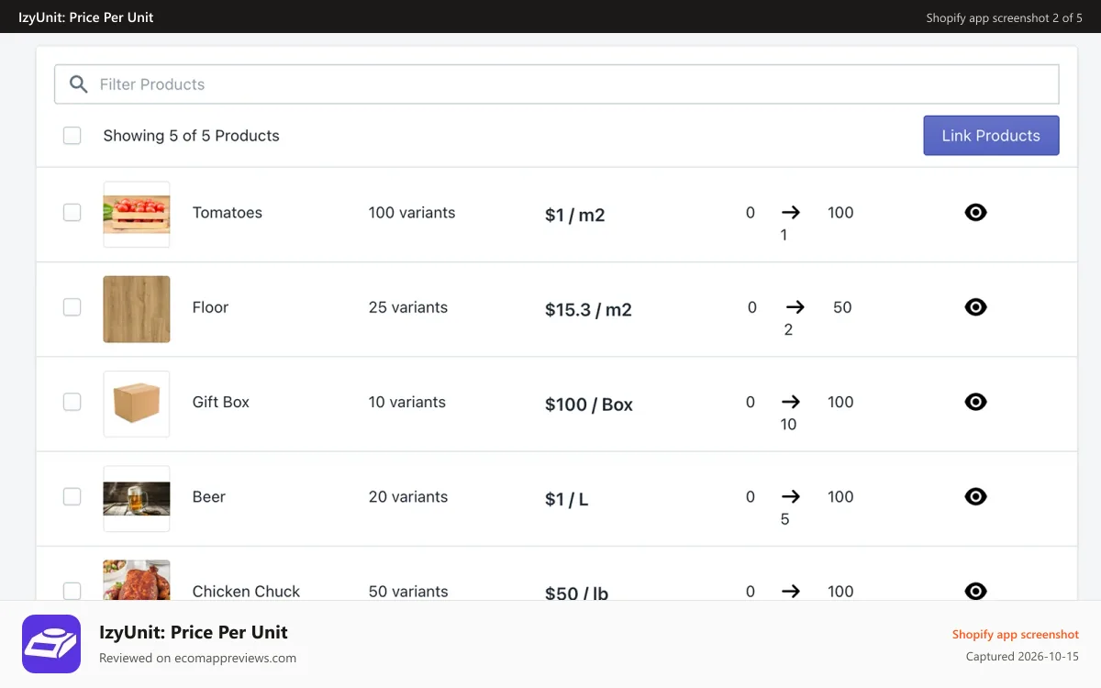Select the Tomatoes row checkbox
Viewport: 1101px width, 688px height.
tap(72, 213)
